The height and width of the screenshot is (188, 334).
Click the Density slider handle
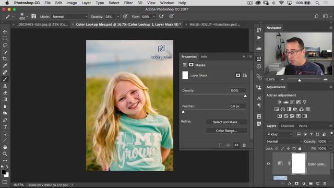tap(245, 96)
